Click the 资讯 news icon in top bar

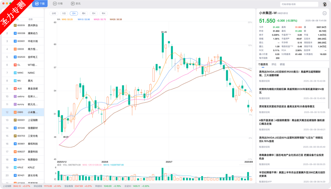click(x=73, y=4)
